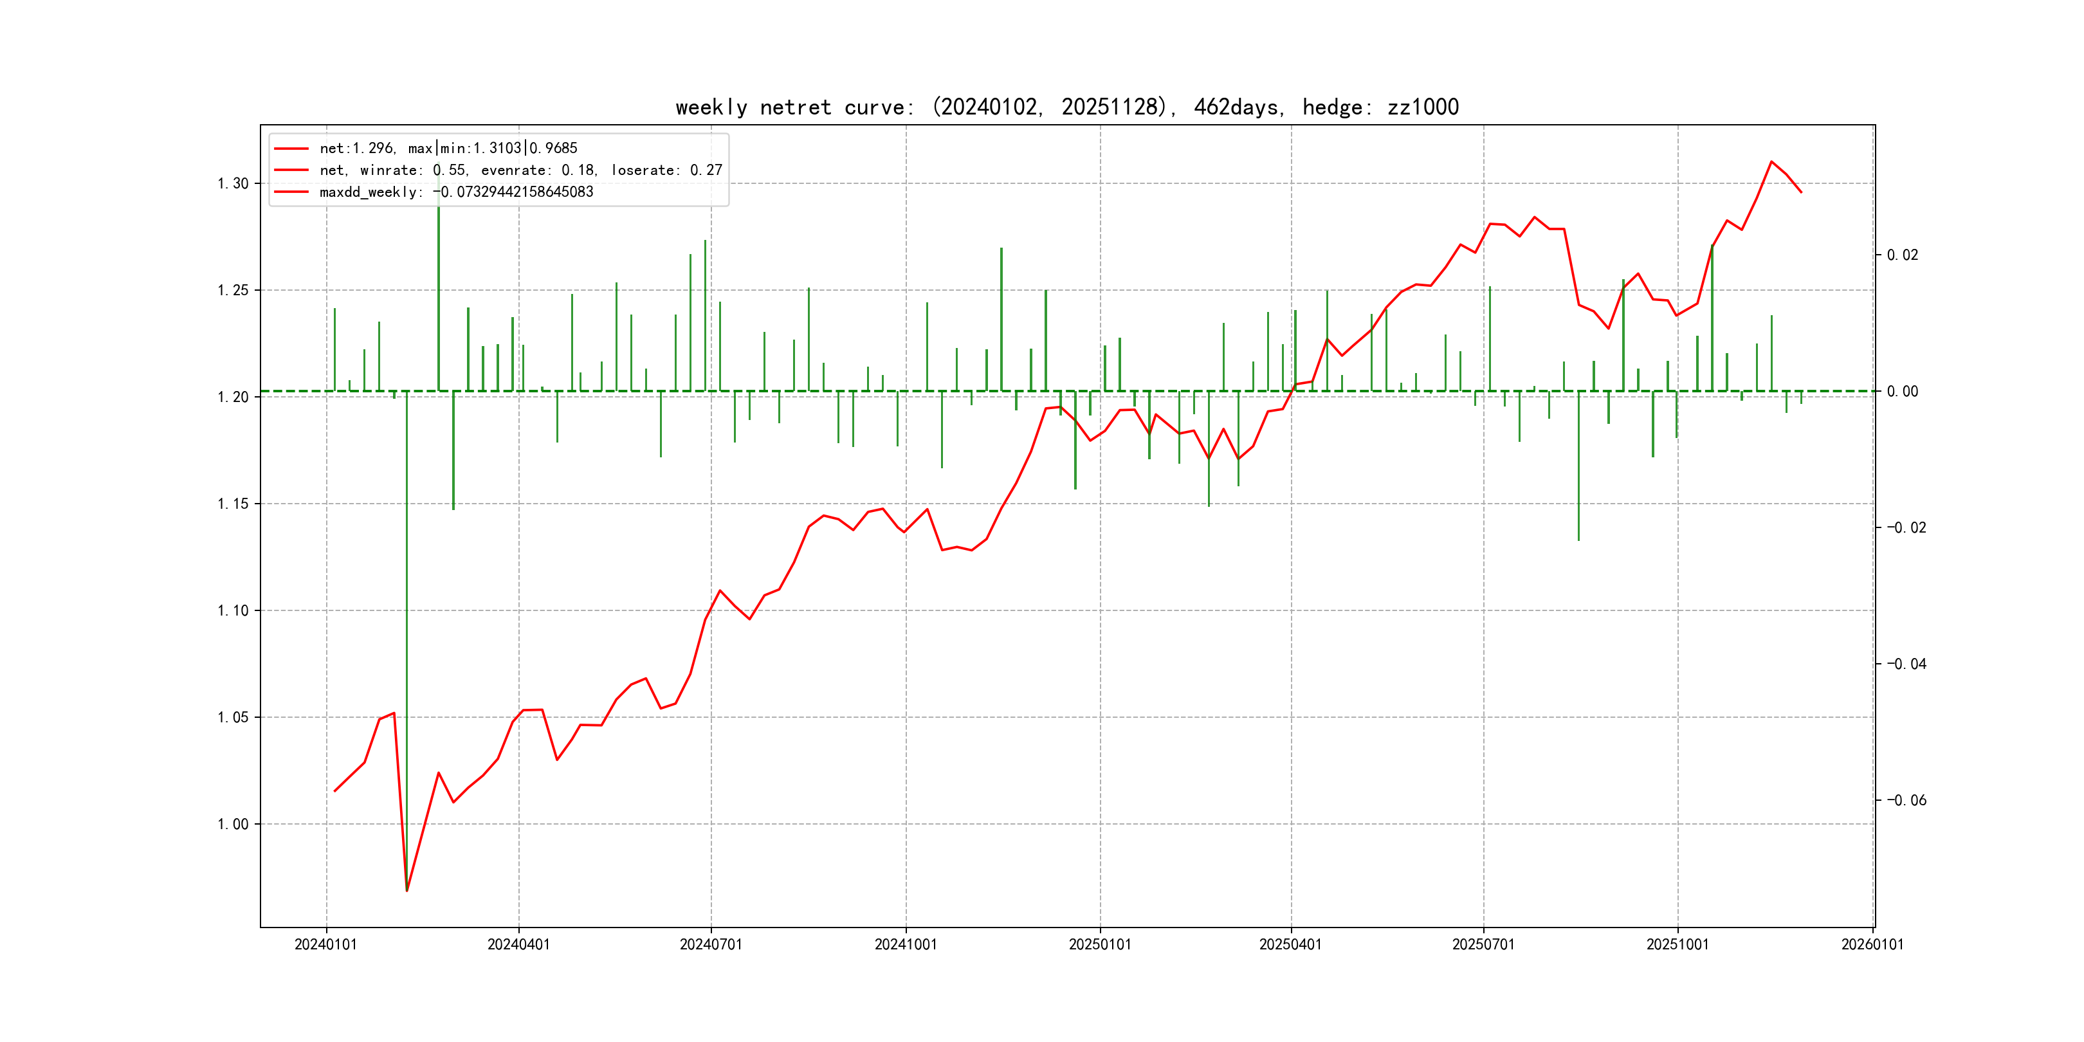Click legend entry showing winrate 0.55
The height and width of the screenshot is (1042, 2084).
520,170
